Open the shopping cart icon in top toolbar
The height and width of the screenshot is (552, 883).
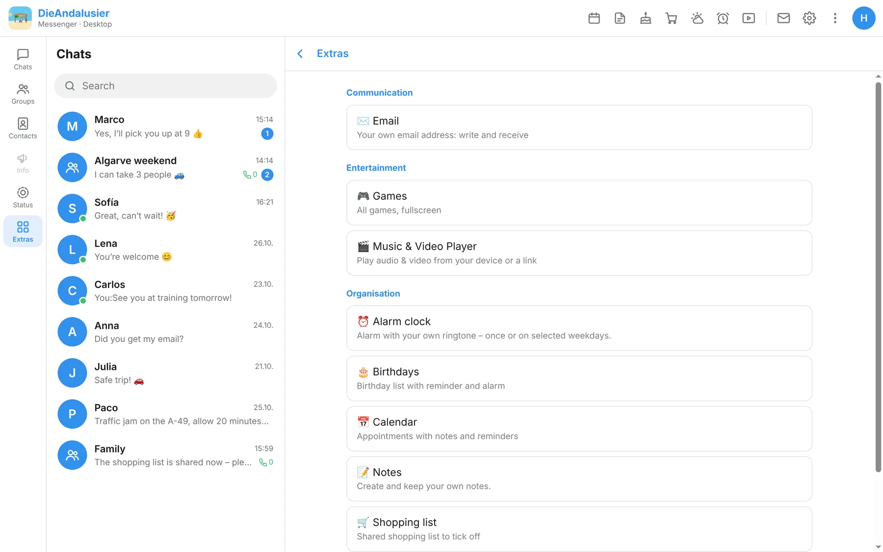[x=672, y=18]
